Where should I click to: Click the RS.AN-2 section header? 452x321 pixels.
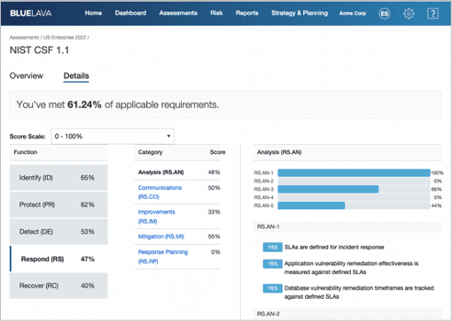pos(347,314)
